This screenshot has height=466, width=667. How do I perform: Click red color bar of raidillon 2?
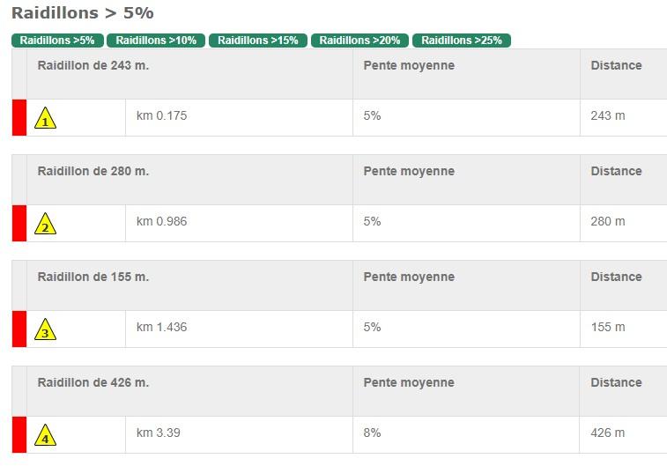[19, 223]
